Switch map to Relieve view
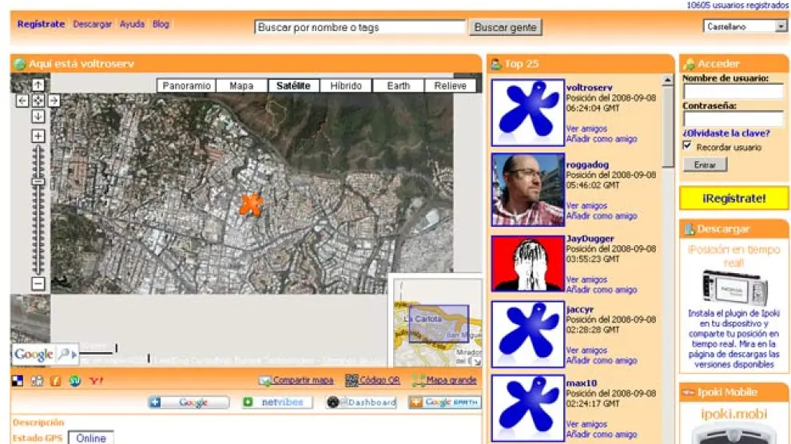Screen dimensions: 791x444 (451, 86)
